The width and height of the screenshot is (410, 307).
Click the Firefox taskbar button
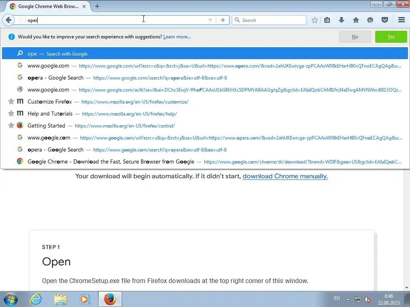pyautogui.click(x=110, y=299)
